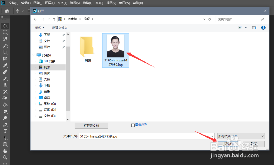Open the view options dropdown arrow

pyautogui.click(x=246, y=27)
